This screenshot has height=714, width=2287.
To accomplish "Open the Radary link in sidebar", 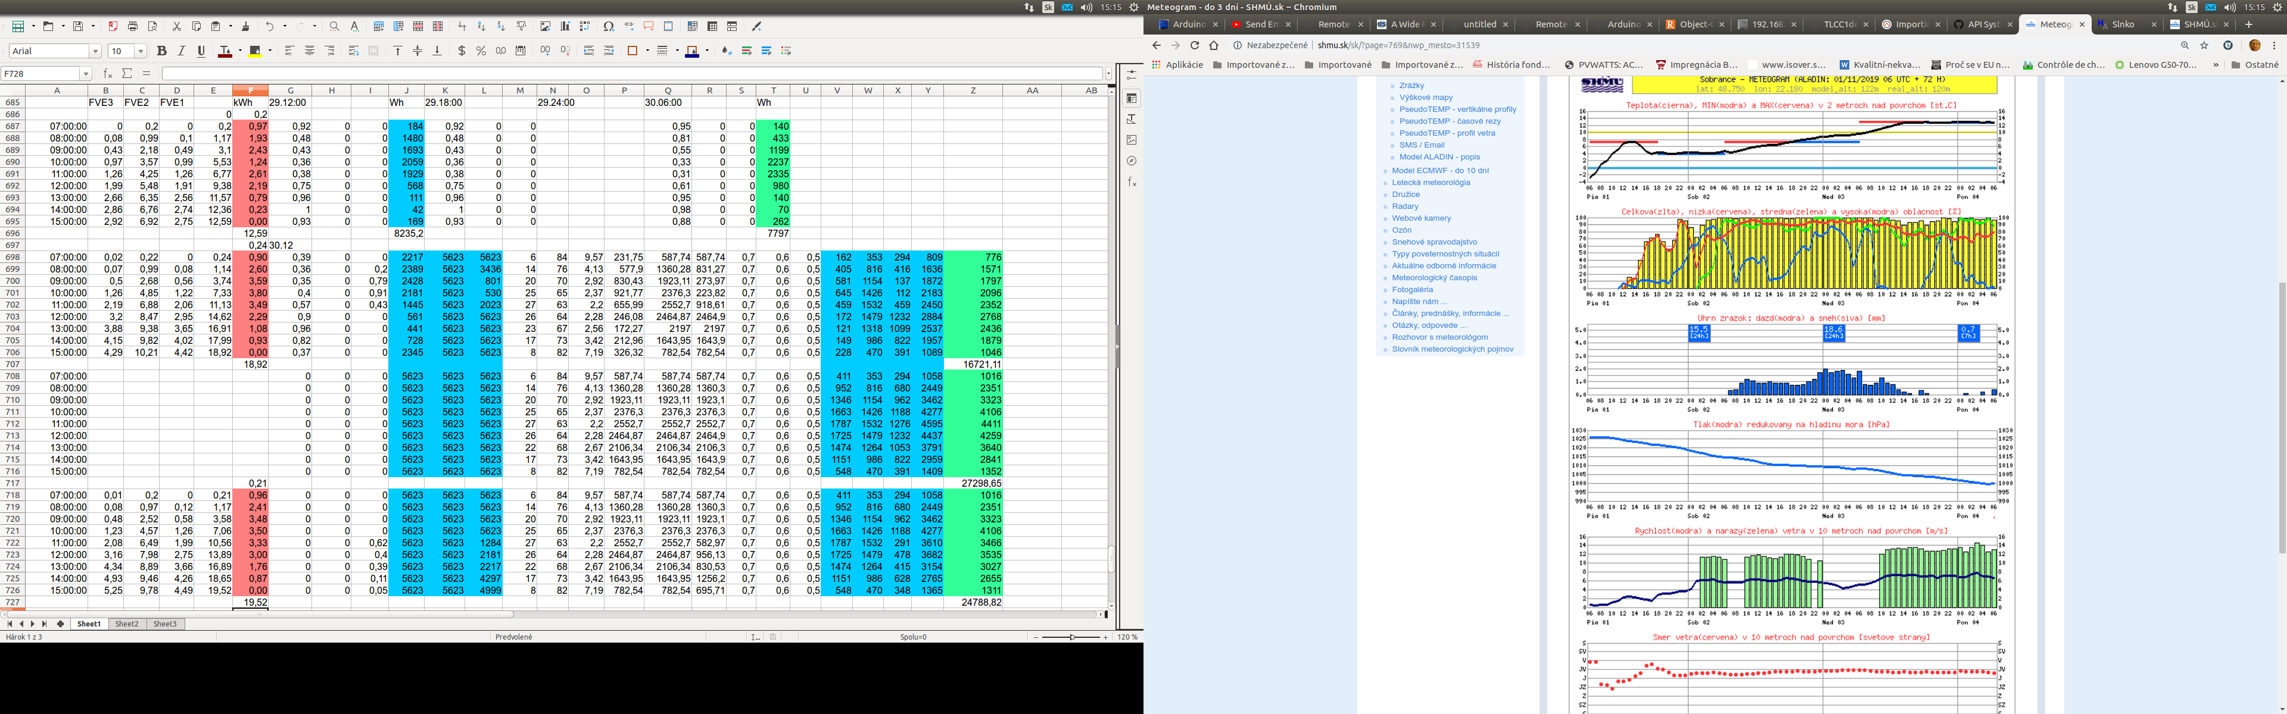I will pos(1406,206).
